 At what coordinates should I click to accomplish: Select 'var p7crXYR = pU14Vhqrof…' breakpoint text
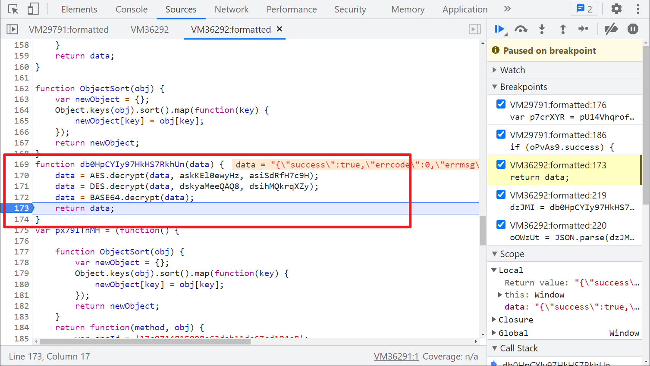pyautogui.click(x=572, y=117)
